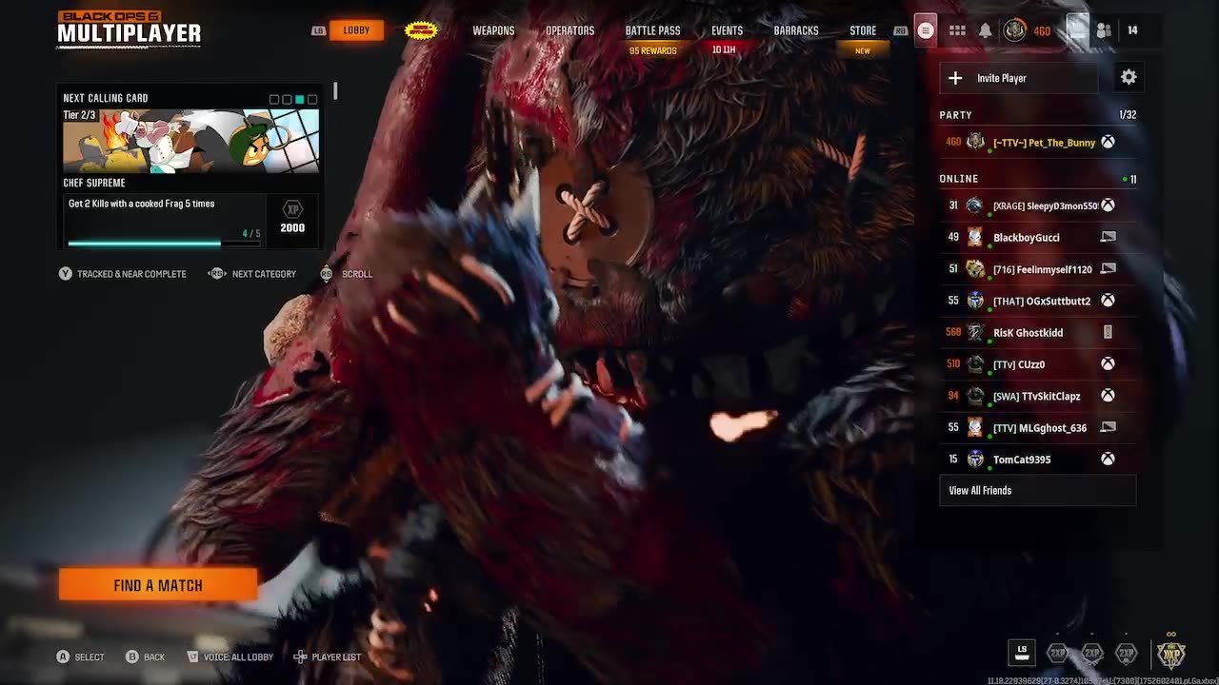Click the Player List d-pad icon
The image size is (1219, 685).
(300, 656)
